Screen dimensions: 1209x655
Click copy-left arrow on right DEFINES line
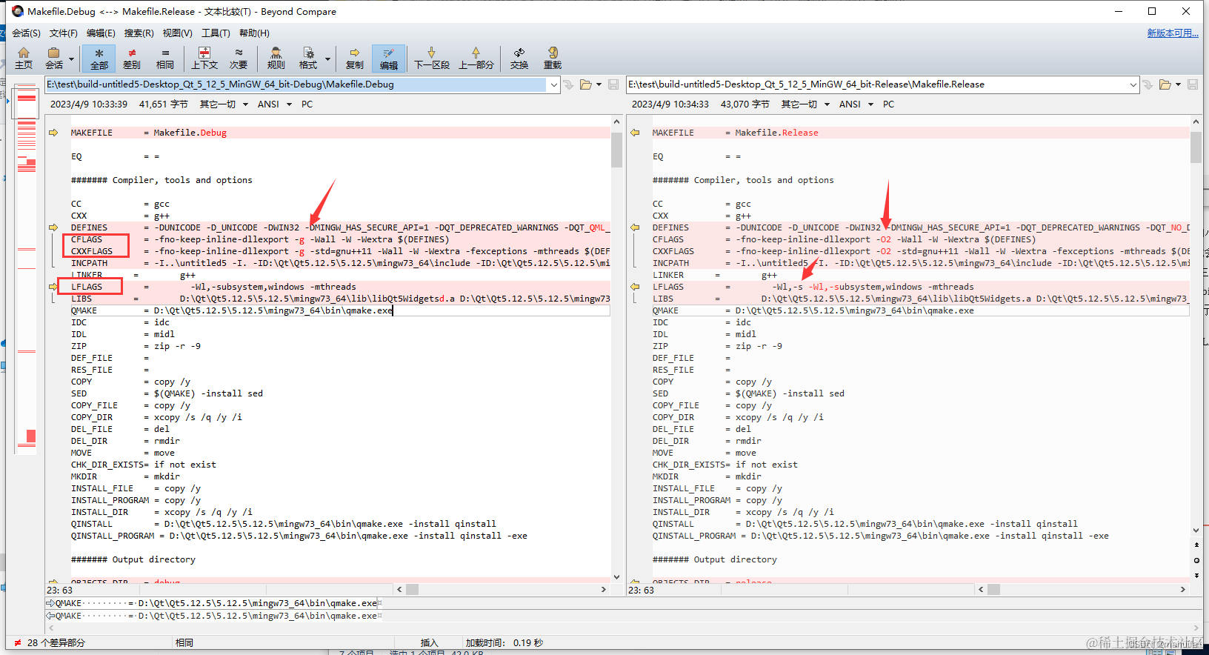click(x=635, y=227)
